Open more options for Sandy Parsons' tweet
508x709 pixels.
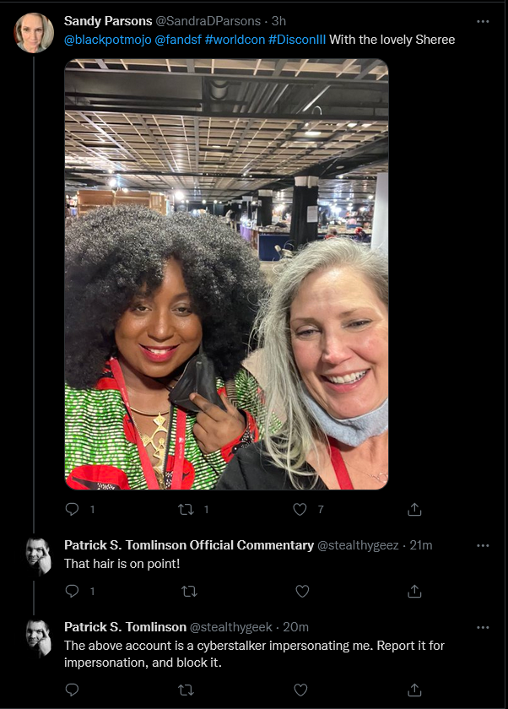(x=483, y=21)
